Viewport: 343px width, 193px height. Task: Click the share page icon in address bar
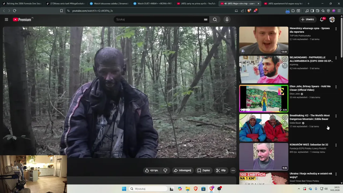coord(243,11)
